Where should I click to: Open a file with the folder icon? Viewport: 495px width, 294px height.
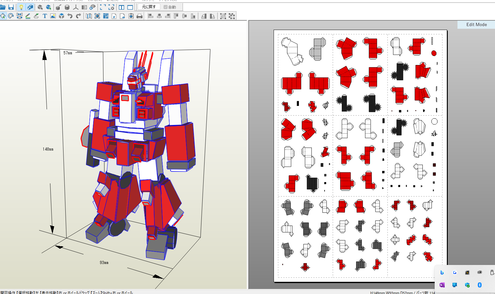pos(3,7)
